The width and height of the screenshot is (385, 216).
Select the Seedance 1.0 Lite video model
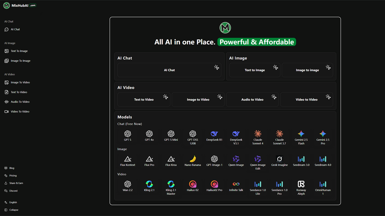point(258,188)
